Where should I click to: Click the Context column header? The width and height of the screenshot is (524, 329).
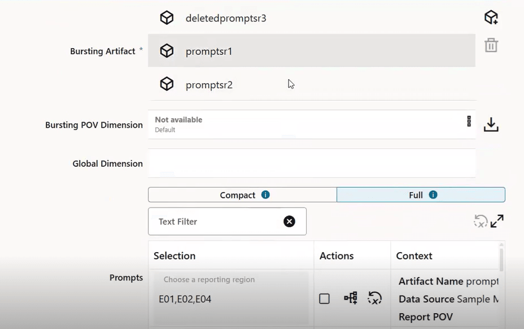(414, 256)
